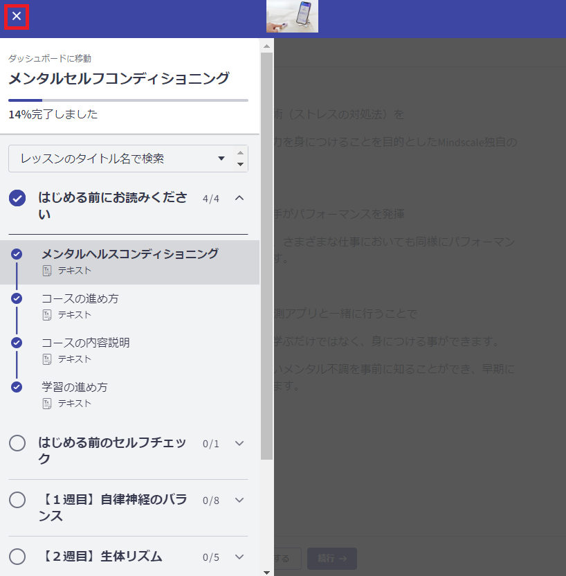Click empty circle beside 【1週目】自律神経のバランス
The image size is (566, 576).
click(17, 500)
